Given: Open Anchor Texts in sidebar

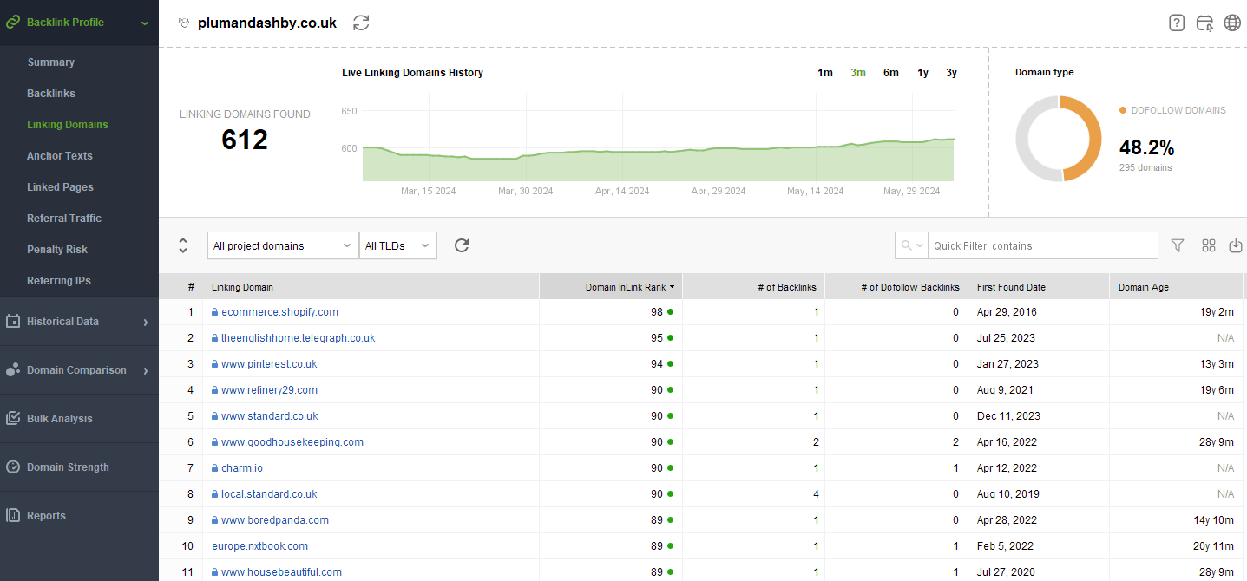Looking at the screenshot, I should pyautogui.click(x=60, y=156).
